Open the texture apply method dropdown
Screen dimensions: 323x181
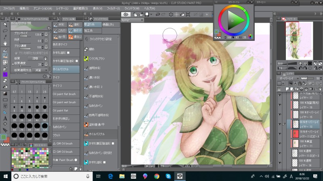39,70
